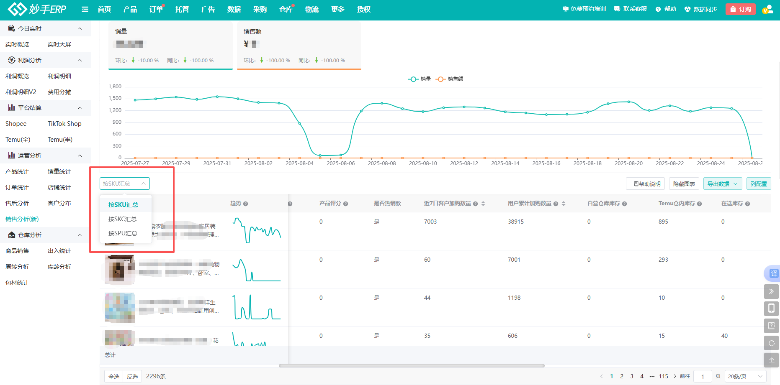780x385 pixels.
Task: Select 按SKC汇总 from the dropdown list
Action: [x=122, y=219]
